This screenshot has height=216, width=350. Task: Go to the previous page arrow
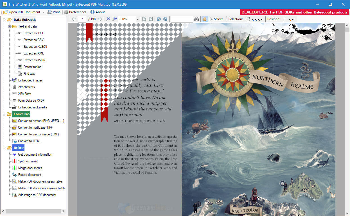pyautogui.click(x=74, y=19)
